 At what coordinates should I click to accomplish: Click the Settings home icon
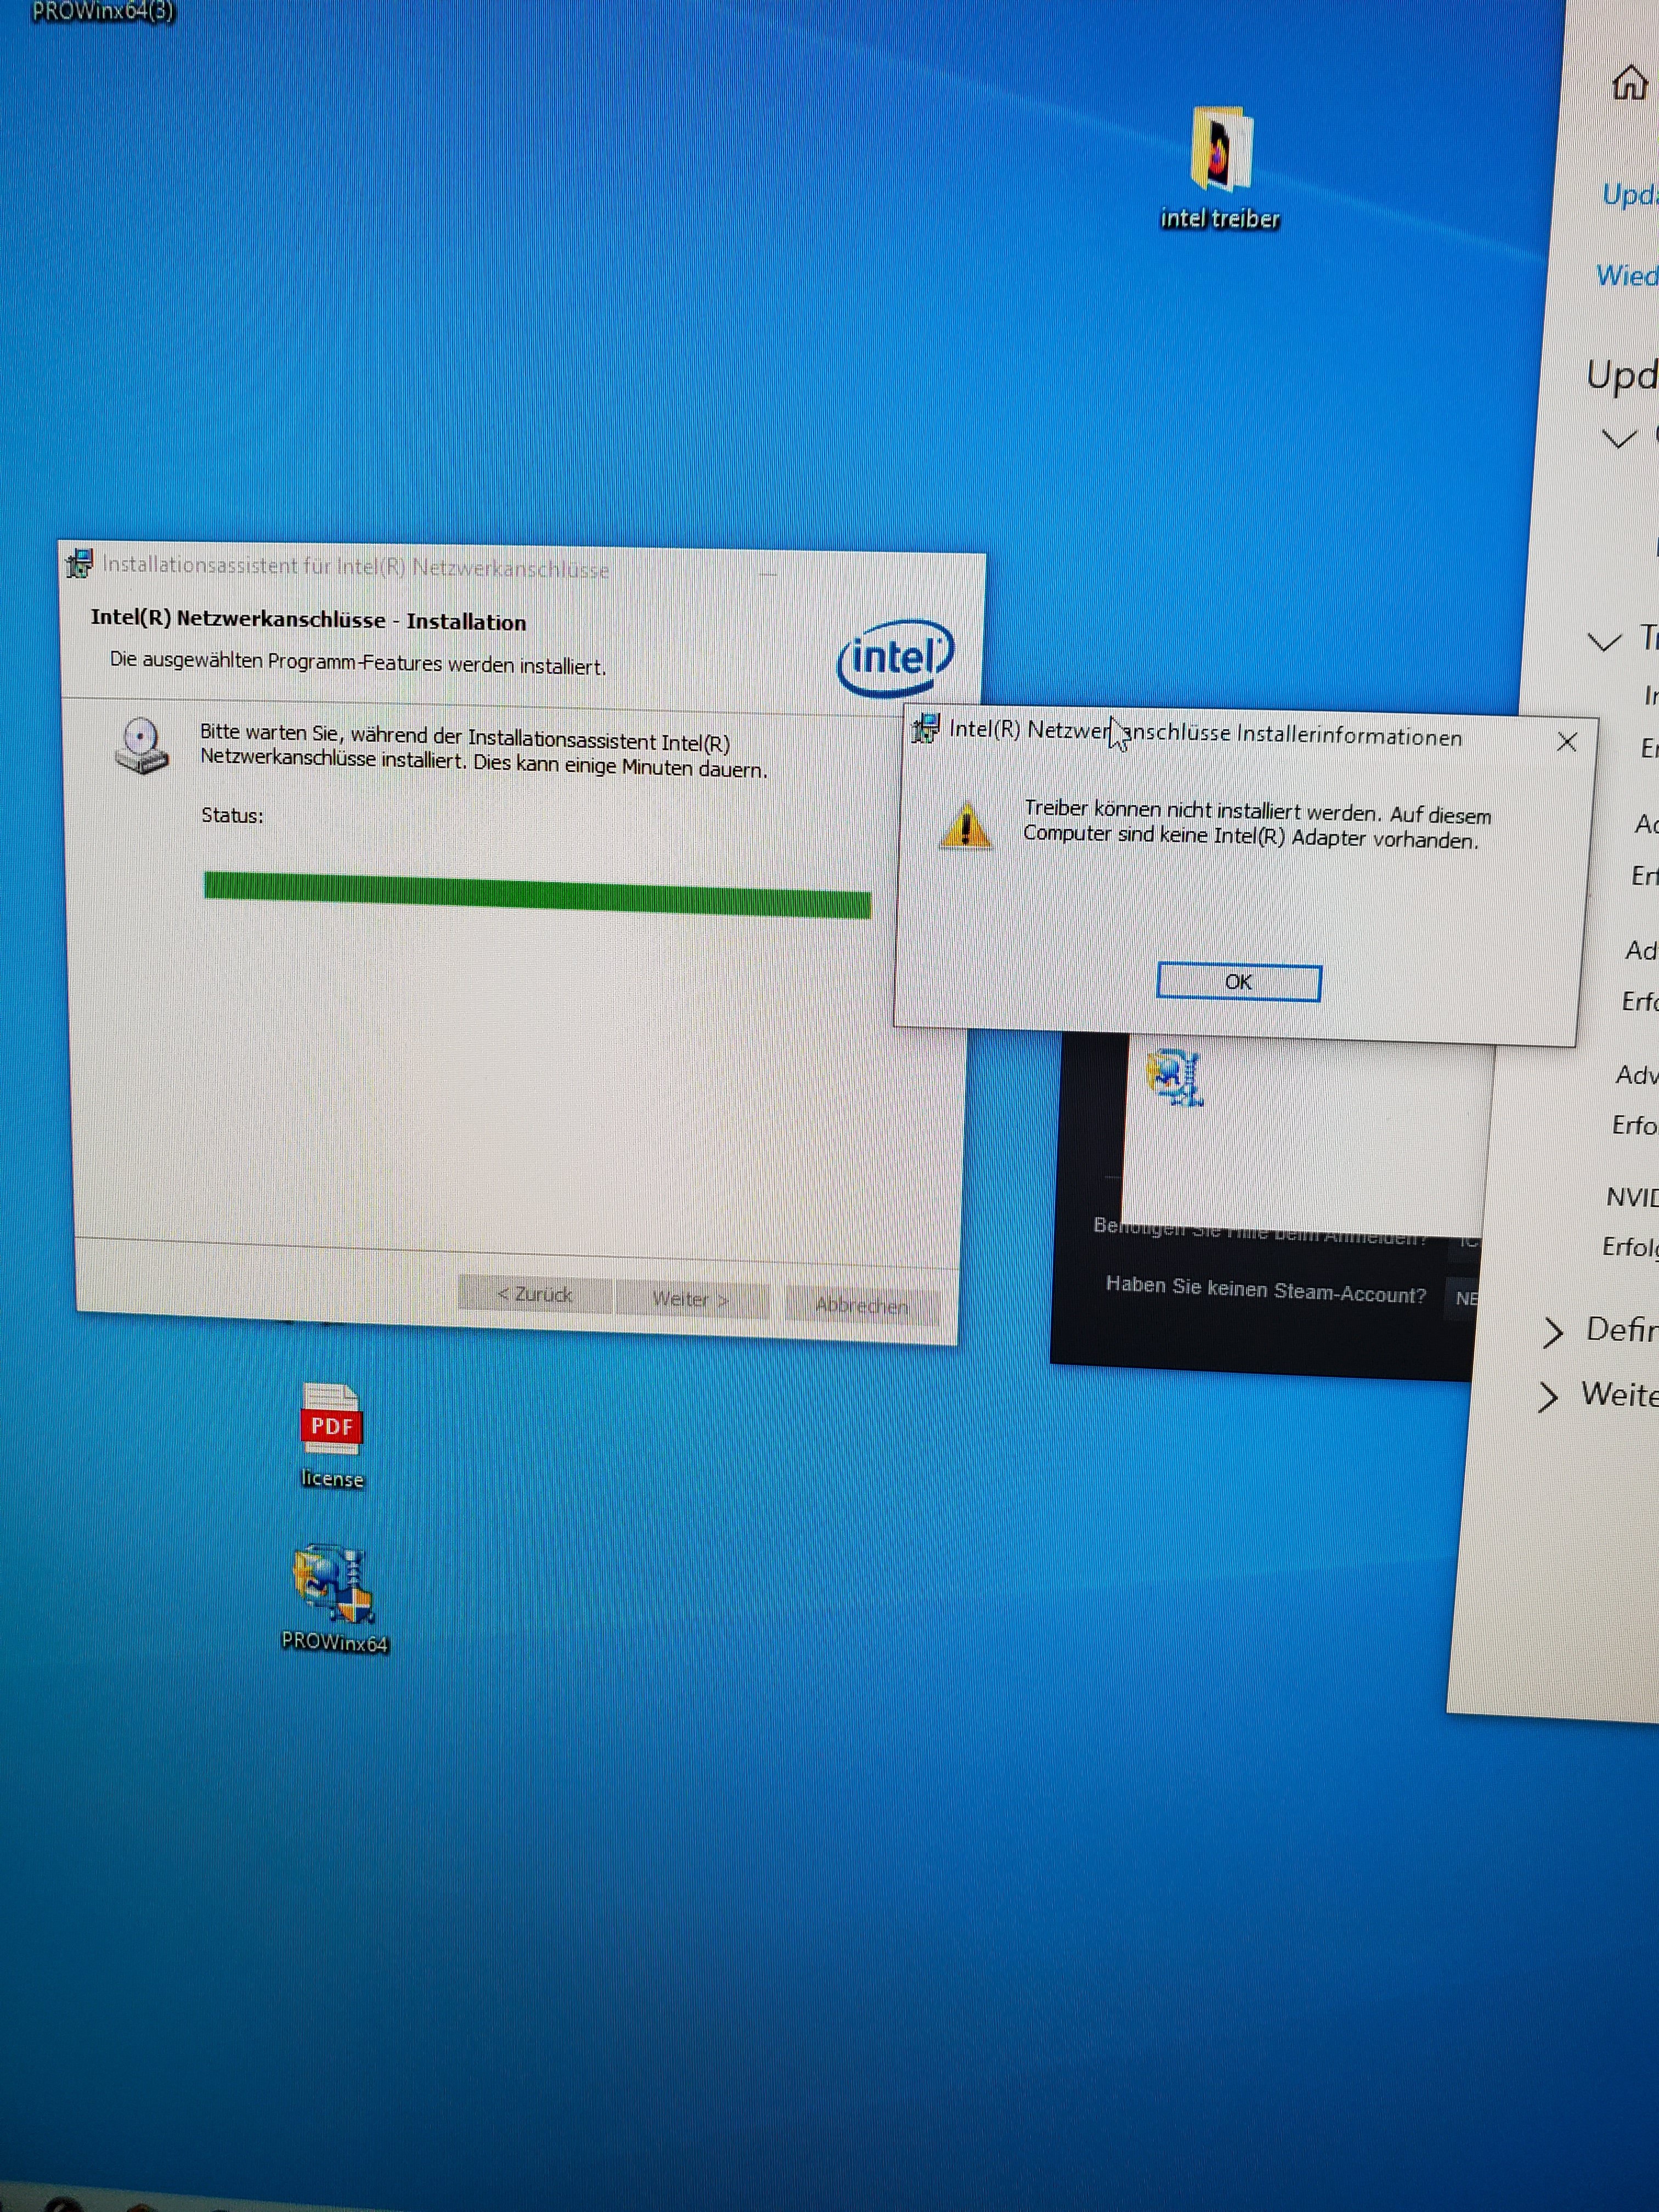1629,82
